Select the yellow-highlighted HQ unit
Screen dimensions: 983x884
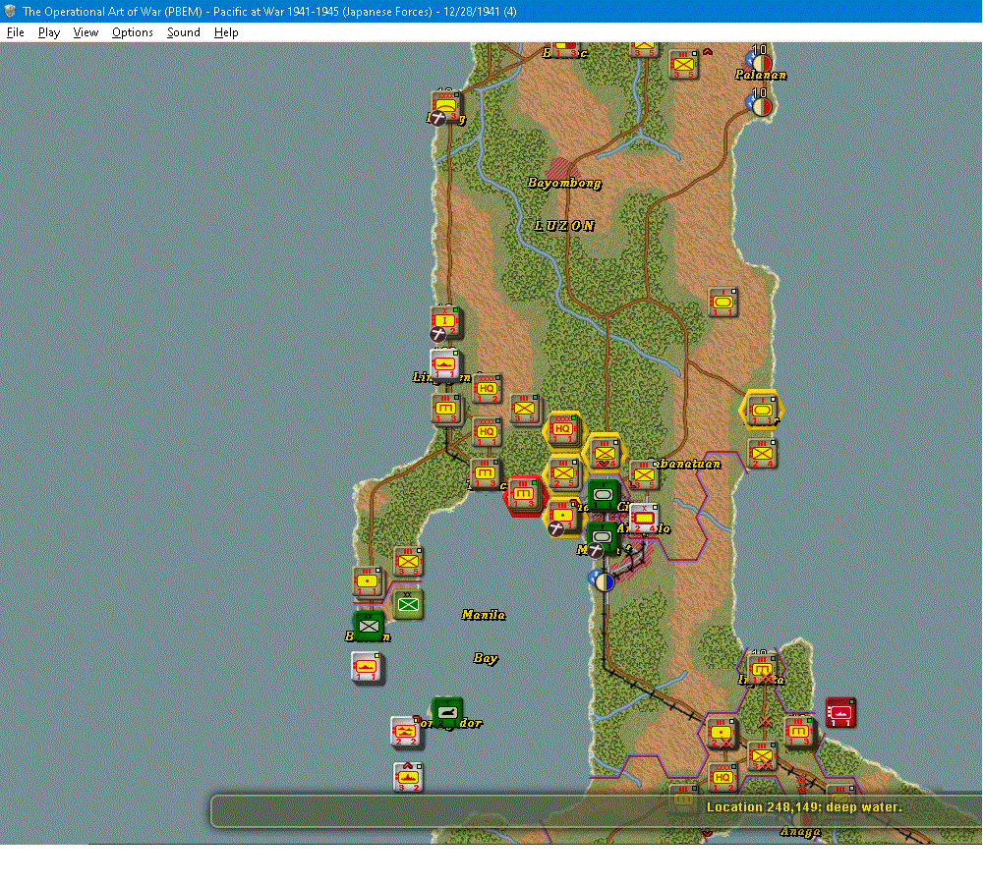pos(563,430)
